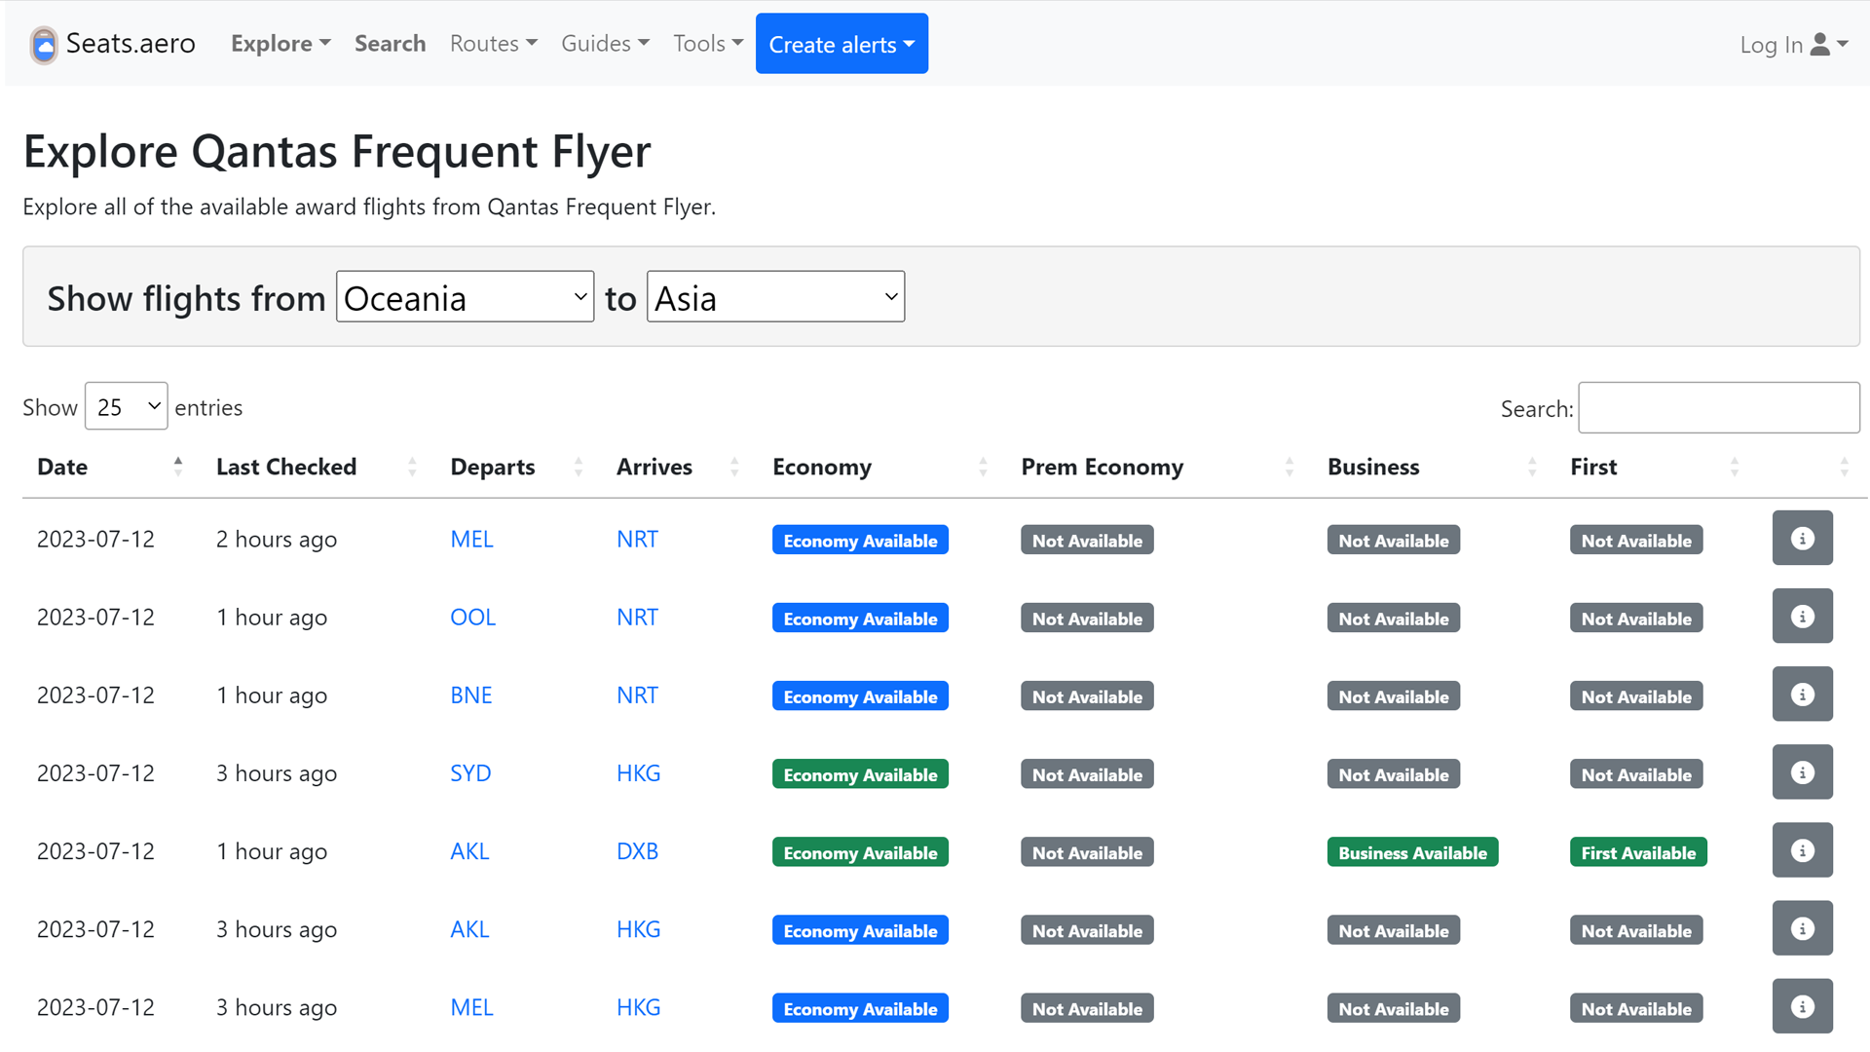1870x1052 pixels.
Task: Open NRT arrival link in BNE row
Action: 637,695
